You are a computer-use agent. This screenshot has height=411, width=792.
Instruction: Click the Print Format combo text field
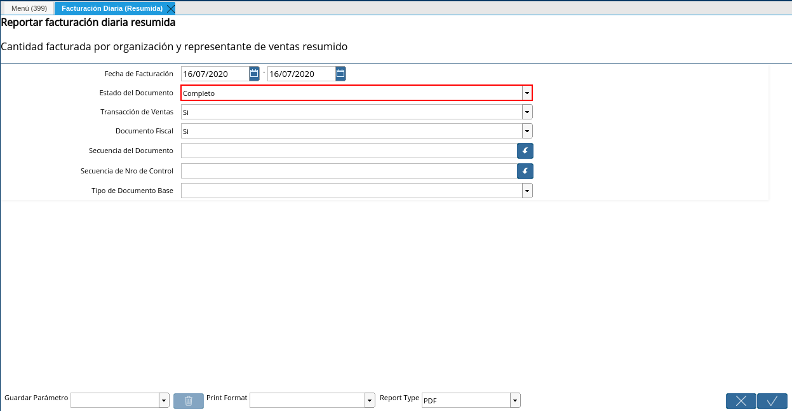click(x=307, y=400)
